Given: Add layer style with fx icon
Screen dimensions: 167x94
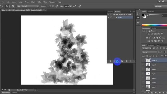Looking at the screenshot, I should click(x=148, y=93).
